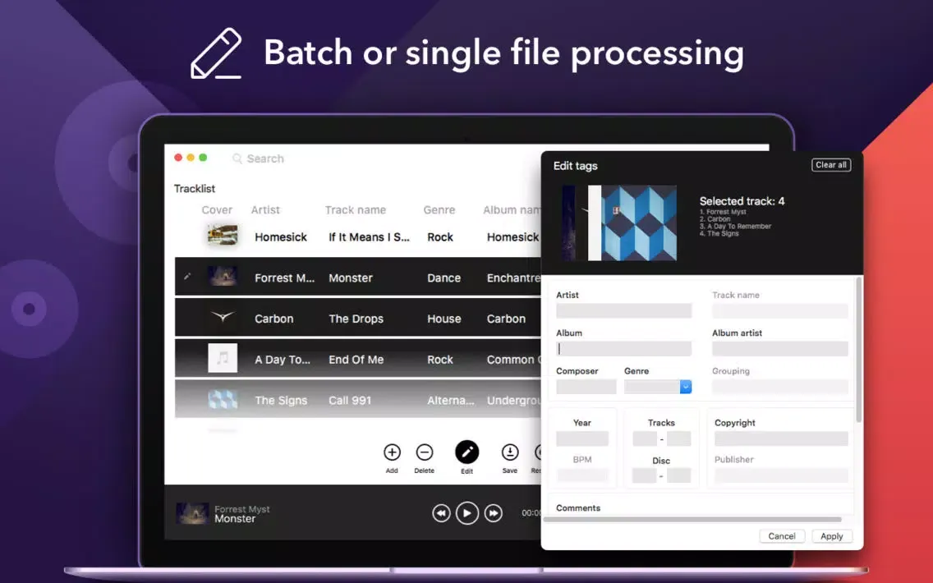
Task: Click the Save download icon
Action: (x=509, y=452)
